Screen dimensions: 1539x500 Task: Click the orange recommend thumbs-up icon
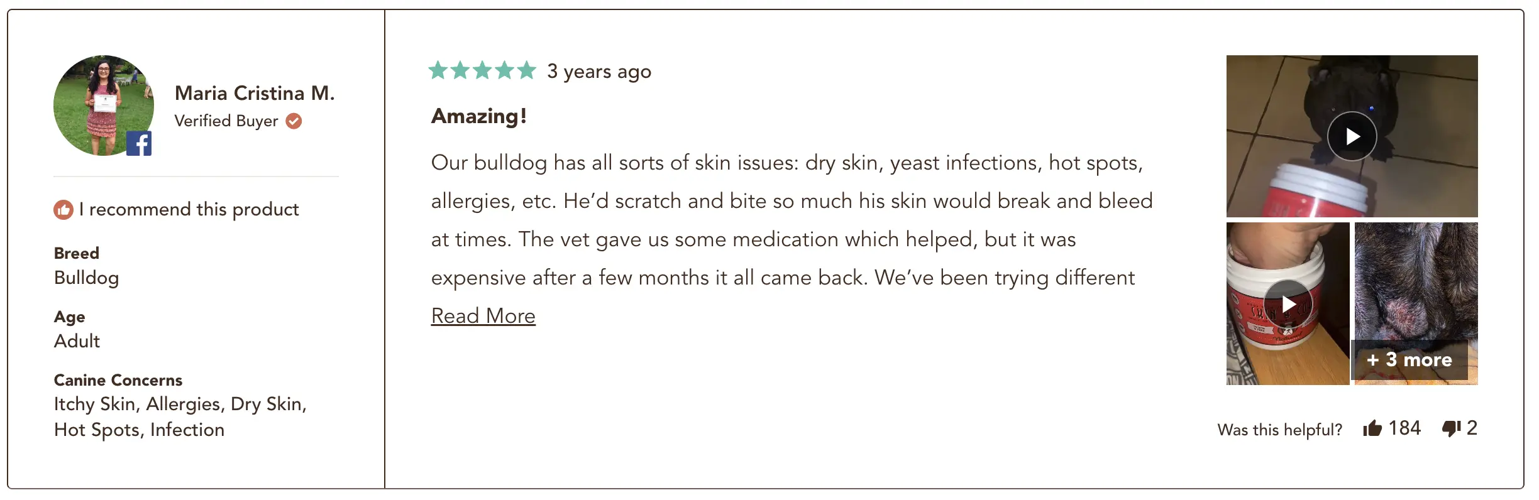click(63, 209)
